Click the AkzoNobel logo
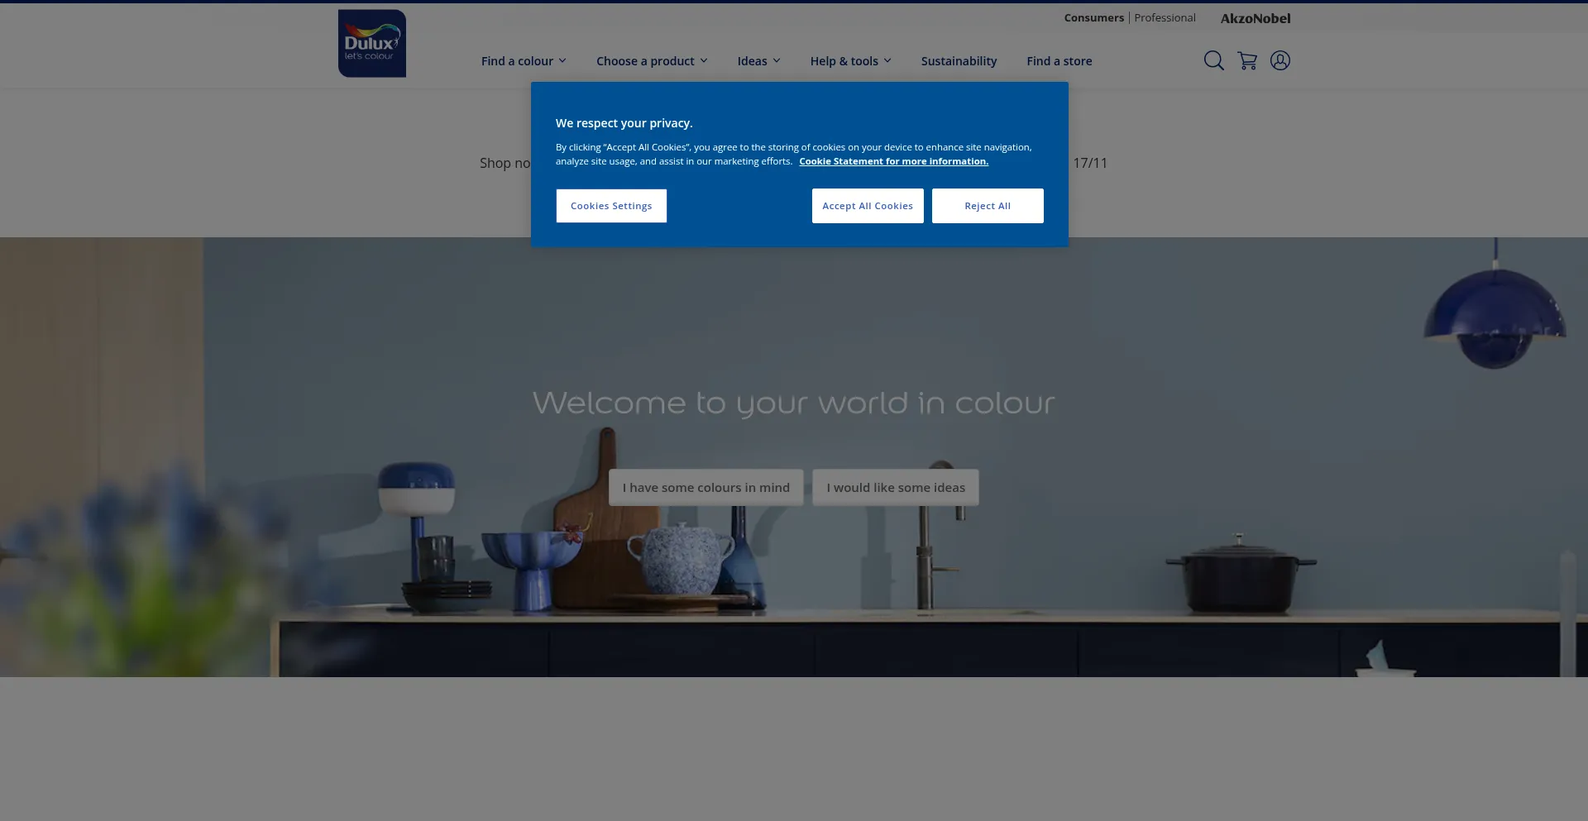The height and width of the screenshot is (821, 1588). point(1256,18)
